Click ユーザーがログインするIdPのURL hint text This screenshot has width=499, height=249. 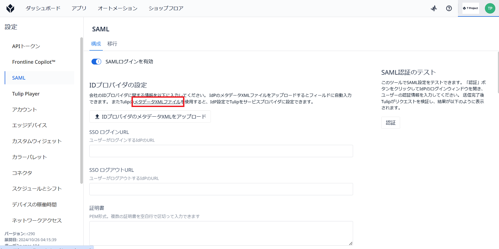pyautogui.click(x=122, y=141)
